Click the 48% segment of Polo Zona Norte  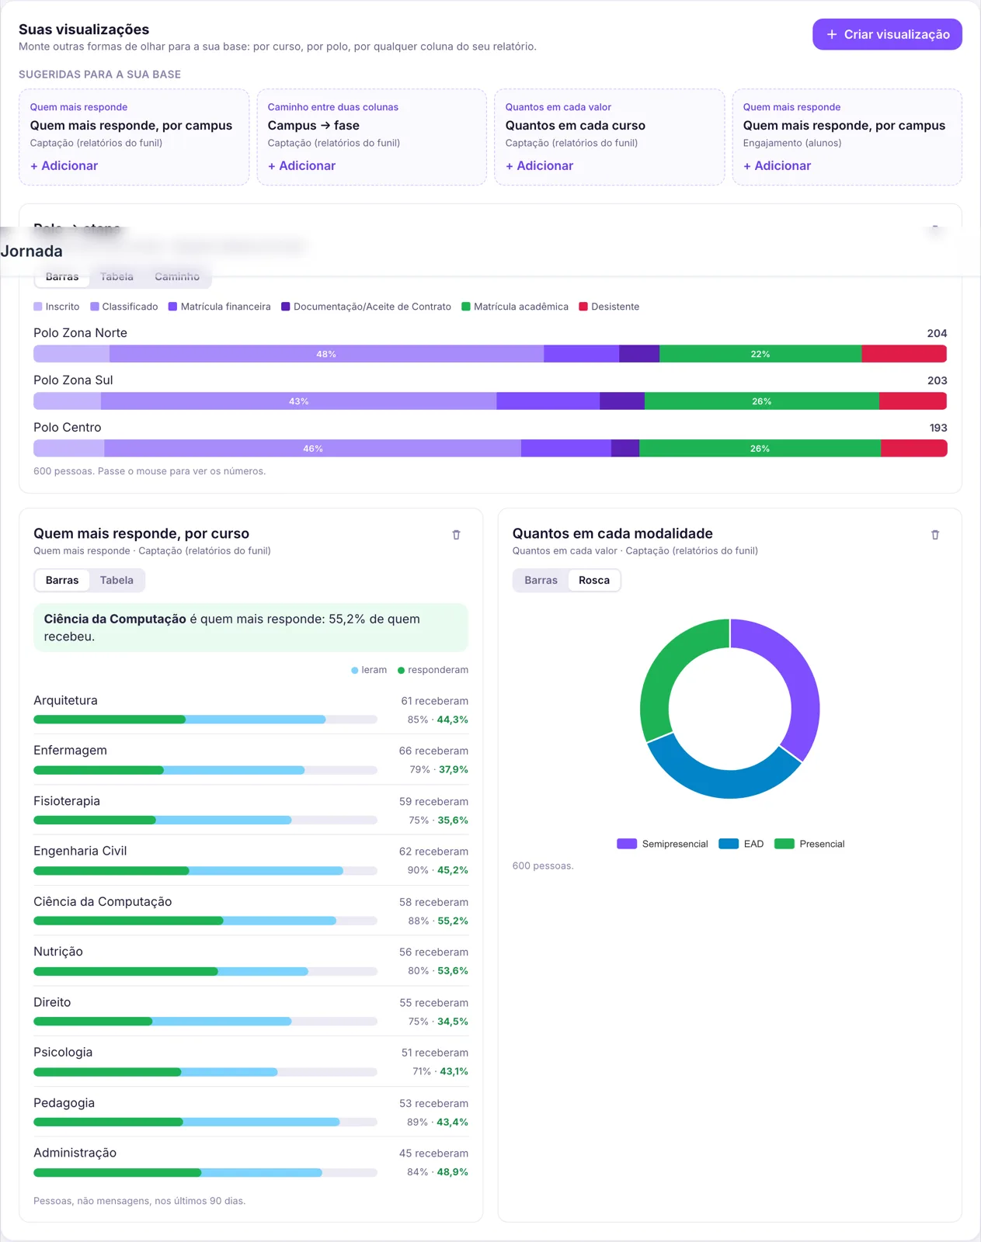pyautogui.click(x=326, y=354)
